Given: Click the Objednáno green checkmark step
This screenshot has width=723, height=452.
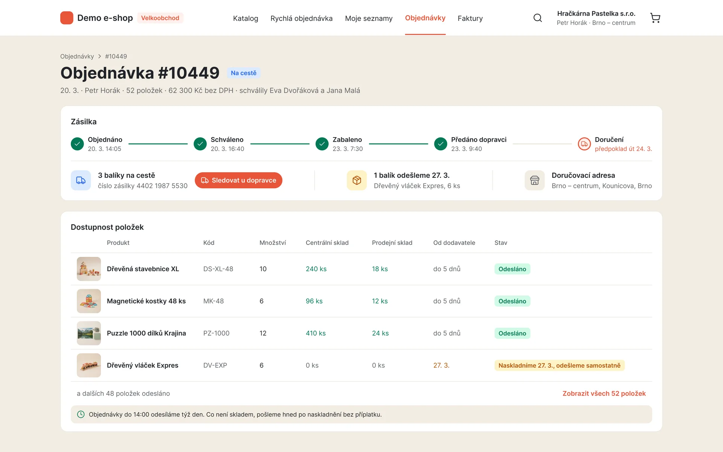Looking at the screenshot, I should click(77, 144).
